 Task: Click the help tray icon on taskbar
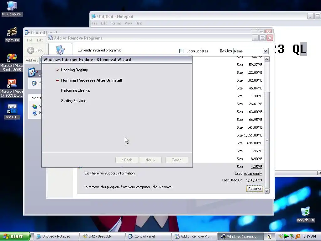[x=269, y=236]
